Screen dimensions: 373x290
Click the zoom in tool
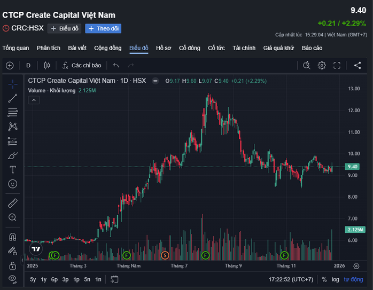13,217
